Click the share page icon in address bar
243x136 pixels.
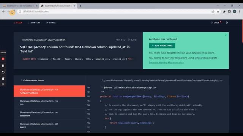[x=213, y=12]
